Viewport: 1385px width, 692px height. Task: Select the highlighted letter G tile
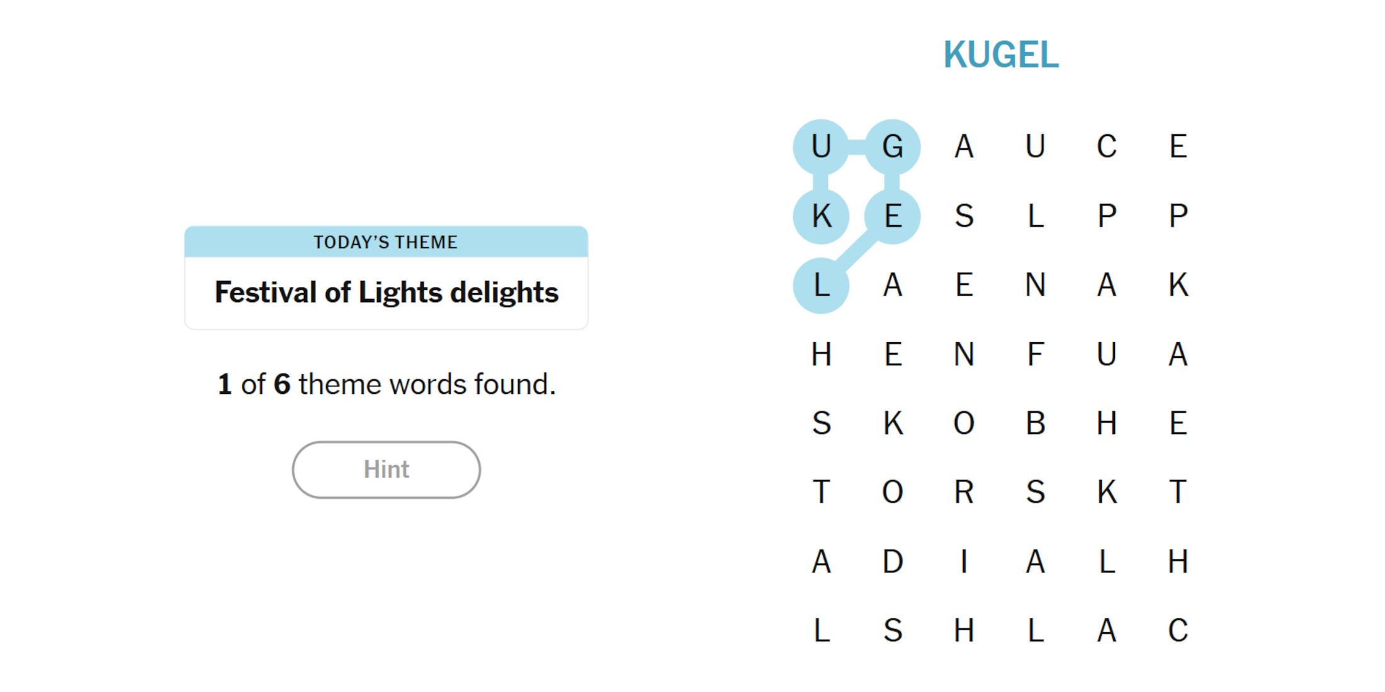coord(893,147)
